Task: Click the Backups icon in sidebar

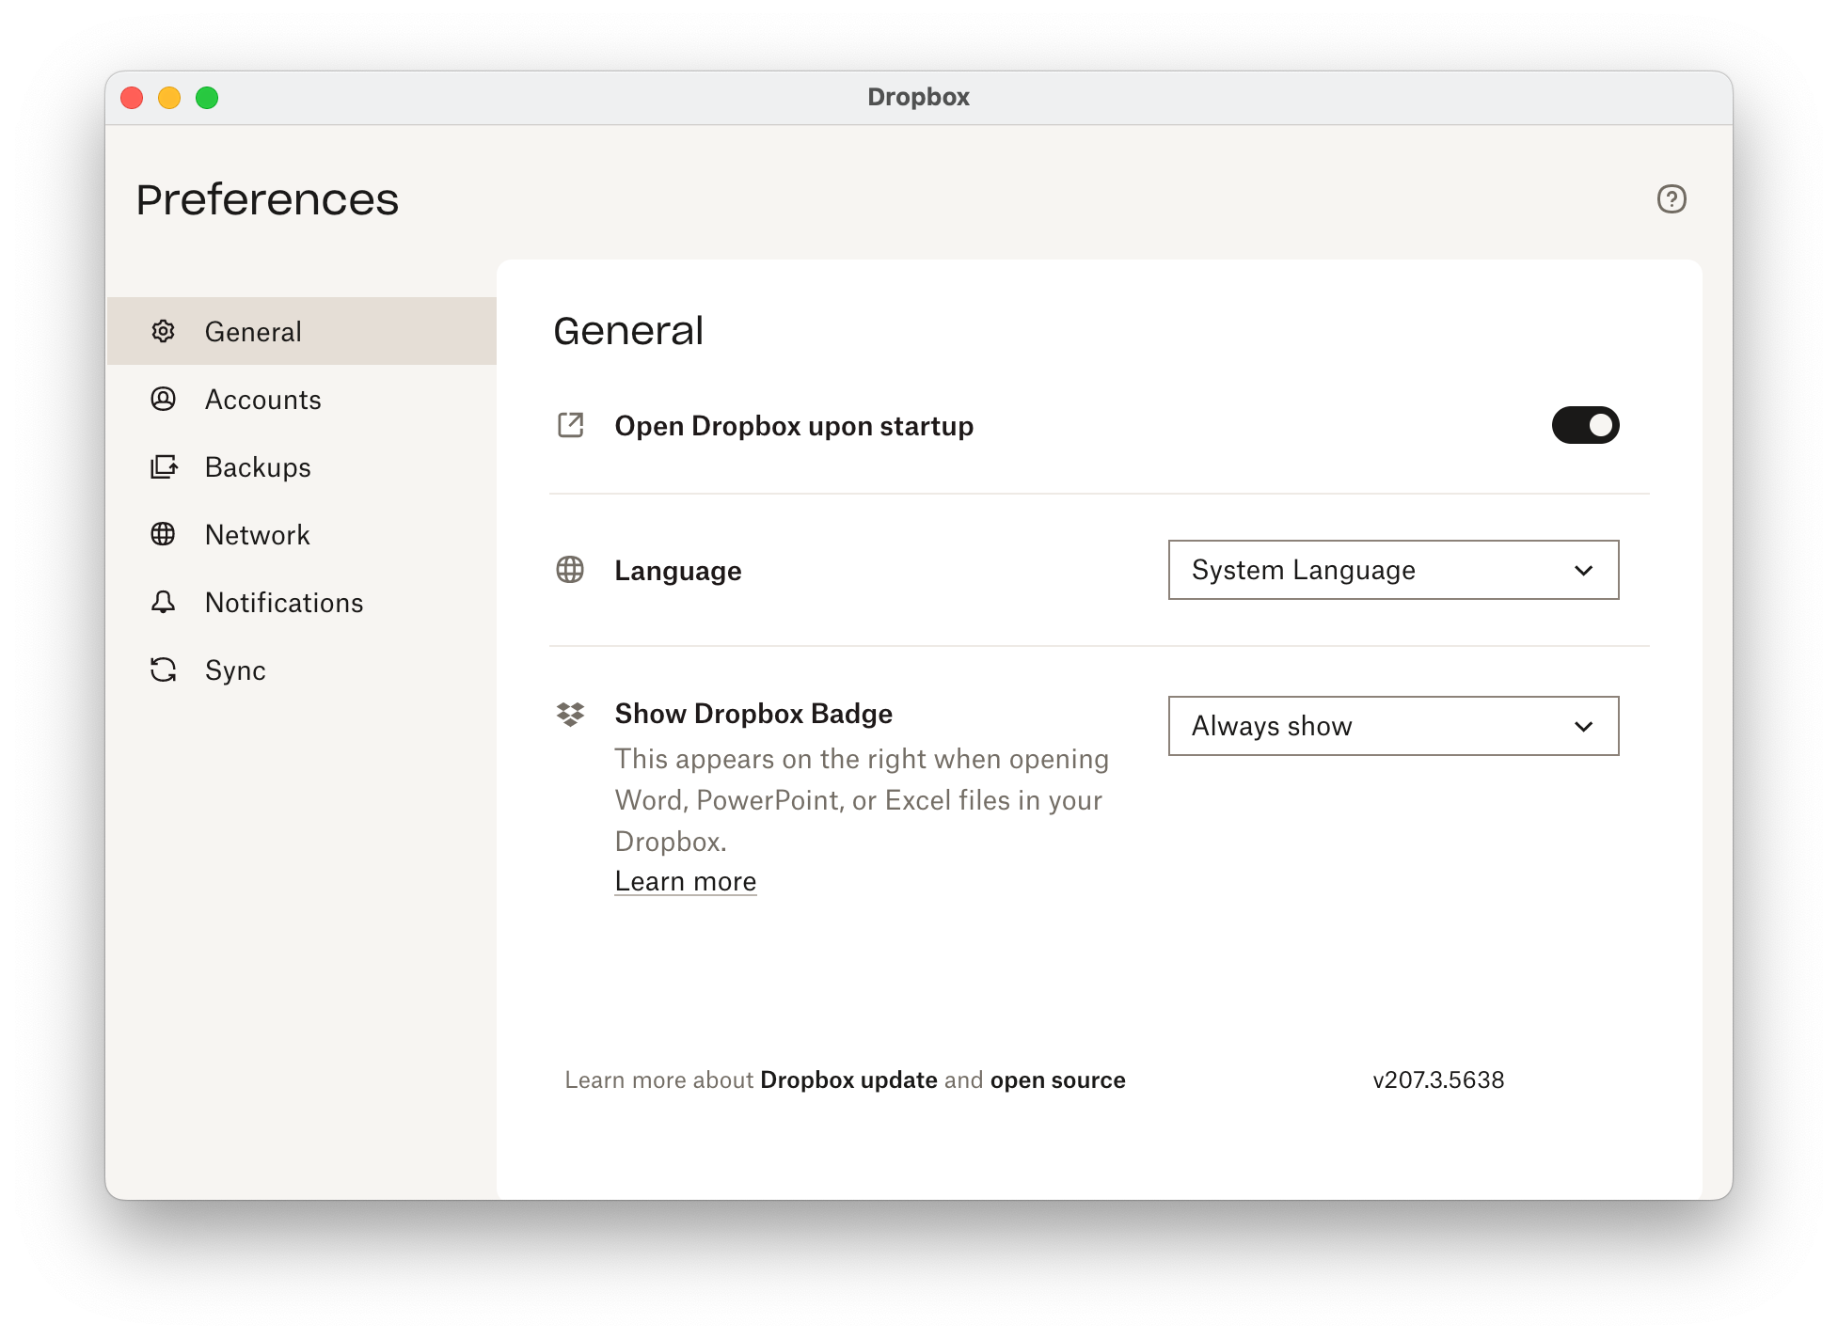Action: [x=164, y=466]
